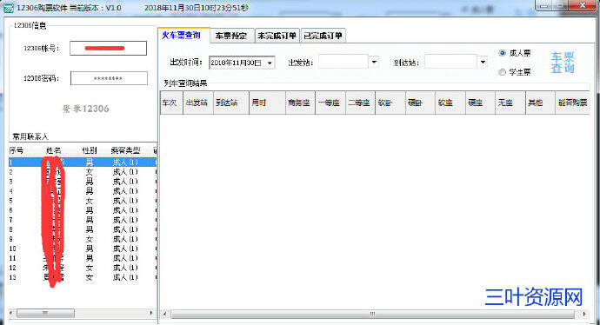This screenshot has width=600, height=325.
Task: Click left arrow of results horizontal scrollbar
Action: point(164,314)
